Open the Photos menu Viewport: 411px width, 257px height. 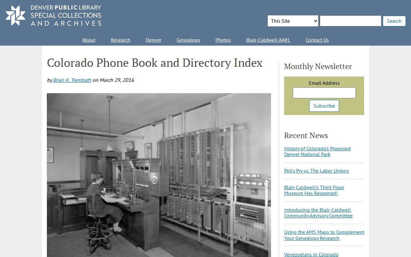223,40
